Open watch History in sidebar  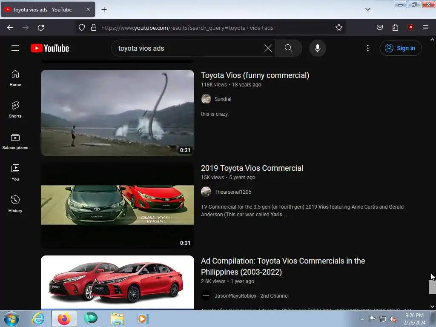(x=15, y=204)
